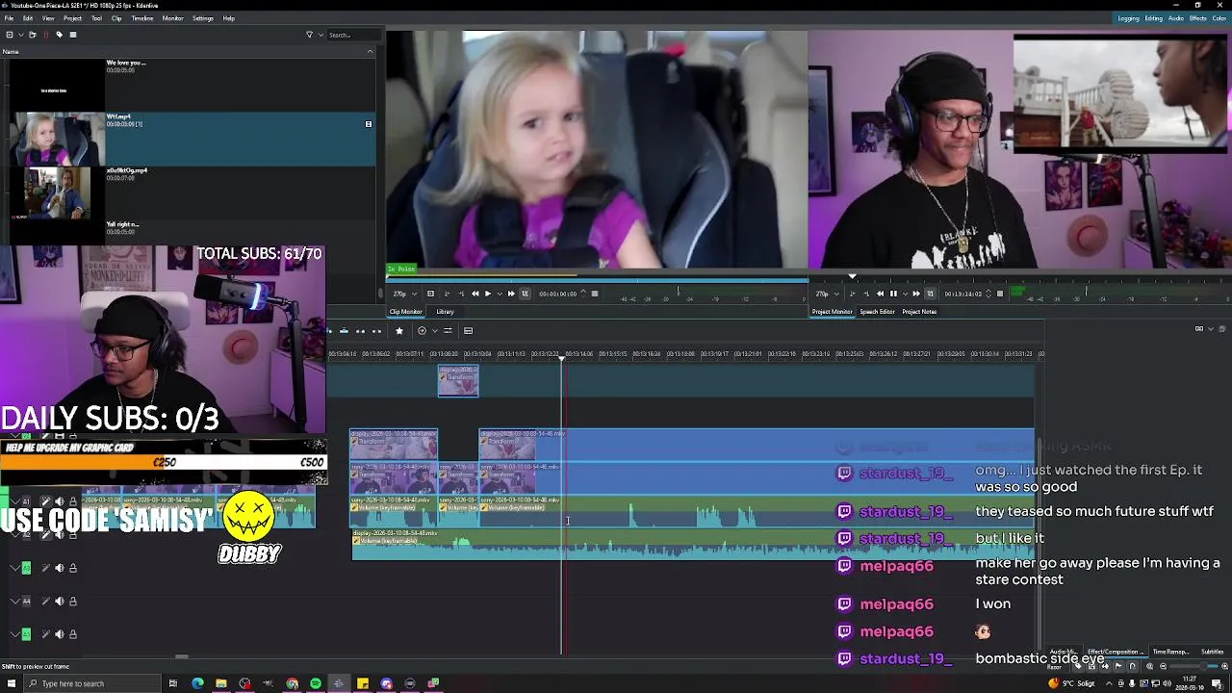Click the Name column header in bin
This screenshot has width=1232, height=693.
point(188,51)
